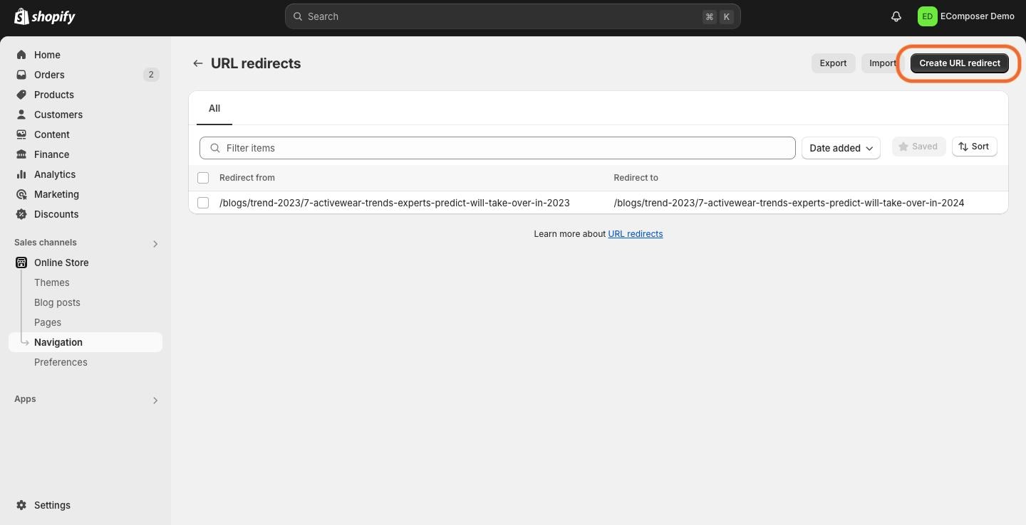The height and width of the screenshot is (525, 1026).
Task: Open the Date added dropdown
Action: pyautogui.click(x=841, y=148)
